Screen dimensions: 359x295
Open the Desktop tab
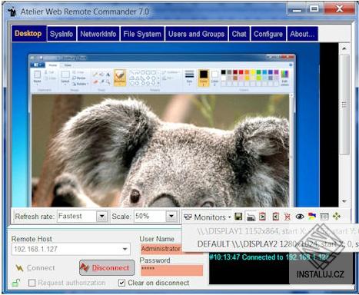(28, 34)
